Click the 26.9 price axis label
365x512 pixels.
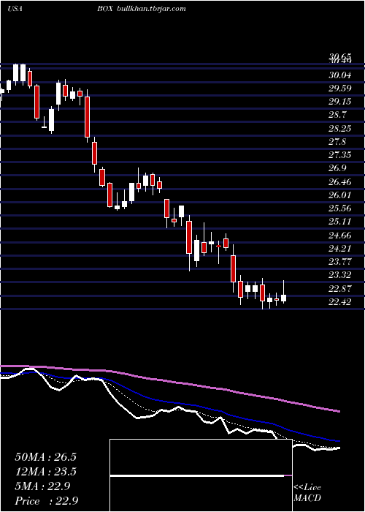pyautogui.click(x=337, y=168)
